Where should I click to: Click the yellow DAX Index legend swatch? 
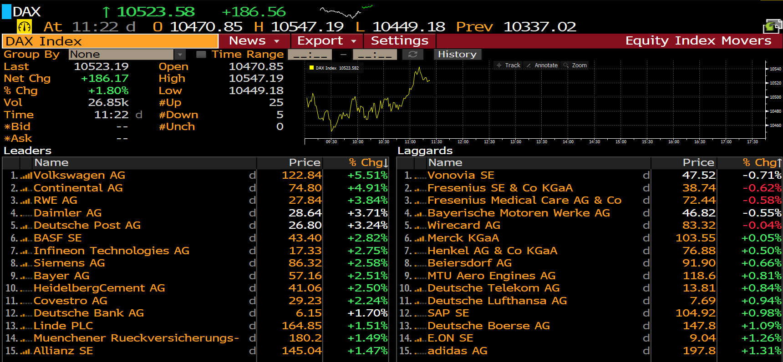pyautogui.click(x=311, y=68)
